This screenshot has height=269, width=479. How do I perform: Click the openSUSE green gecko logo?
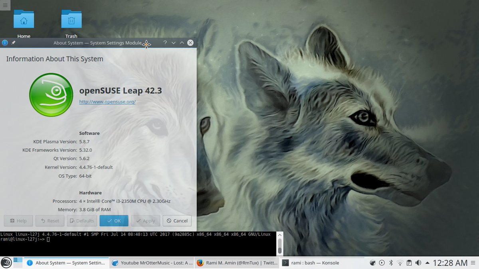(51, 95)
